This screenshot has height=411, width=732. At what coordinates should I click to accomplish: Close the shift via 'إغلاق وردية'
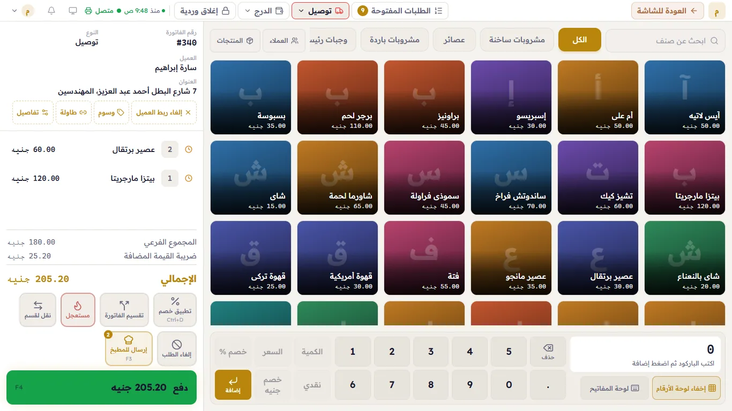pos(205,11)
